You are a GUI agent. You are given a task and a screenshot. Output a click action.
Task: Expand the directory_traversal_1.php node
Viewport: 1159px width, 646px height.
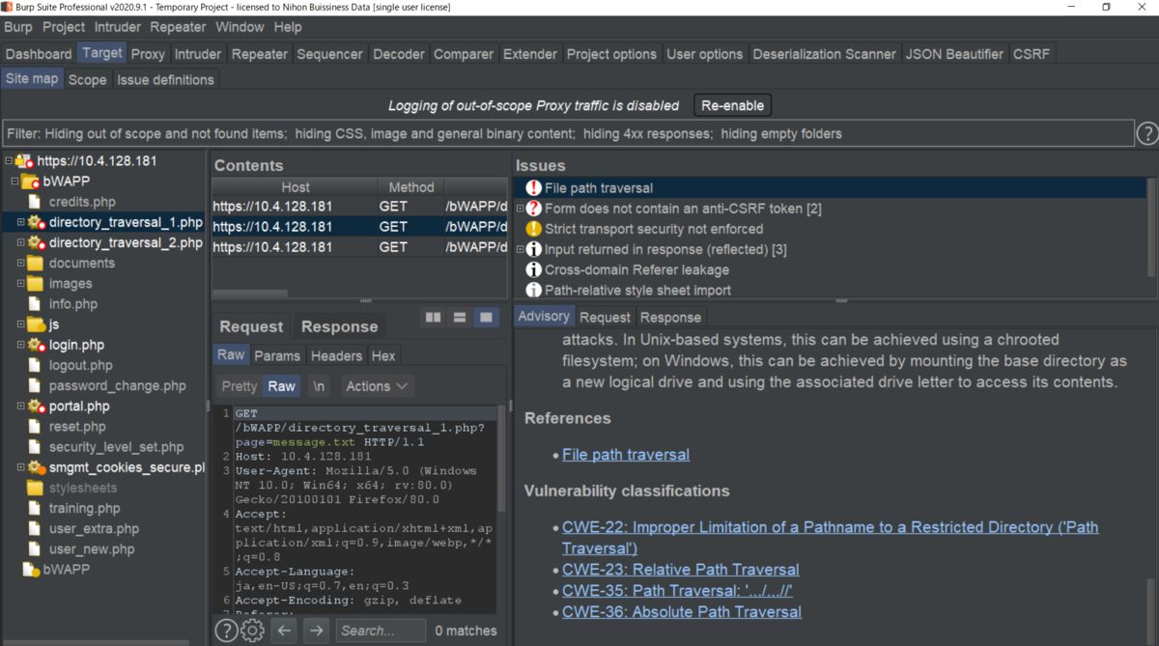(20, 222)
